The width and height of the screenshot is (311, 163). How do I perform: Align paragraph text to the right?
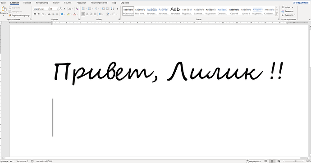[x=91, y=14]
